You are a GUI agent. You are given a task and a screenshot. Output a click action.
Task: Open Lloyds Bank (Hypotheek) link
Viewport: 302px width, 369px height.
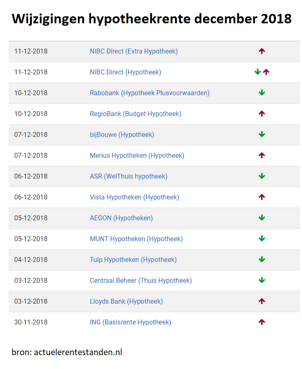(x=126, y=302)
